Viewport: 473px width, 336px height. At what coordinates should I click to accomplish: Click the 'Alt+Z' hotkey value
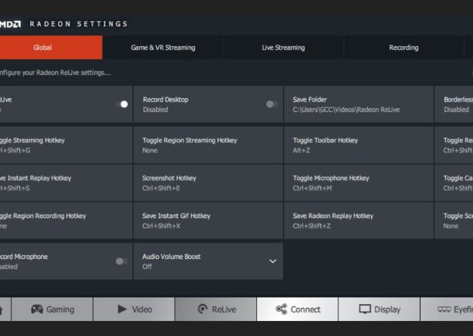pos(301,150)
